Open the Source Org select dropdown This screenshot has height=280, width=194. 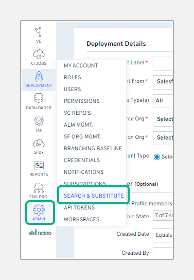[x=163, y=119]
